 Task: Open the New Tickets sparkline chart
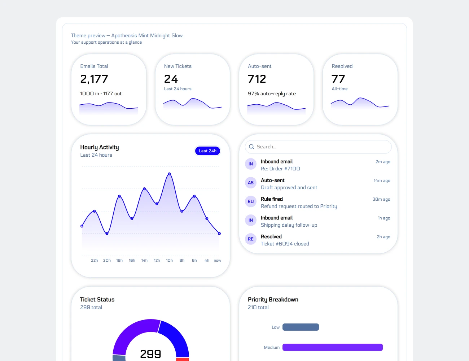193,104
